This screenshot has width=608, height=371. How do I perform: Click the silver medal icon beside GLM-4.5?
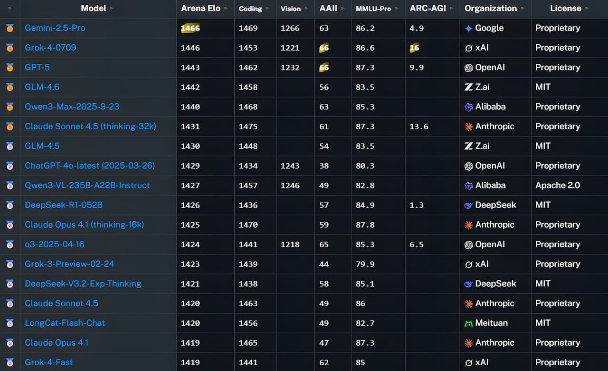[x=10, y=146]
